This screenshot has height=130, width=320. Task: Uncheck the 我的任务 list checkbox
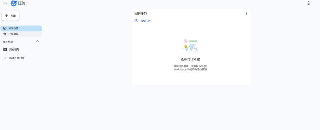(x=5, y=50)
